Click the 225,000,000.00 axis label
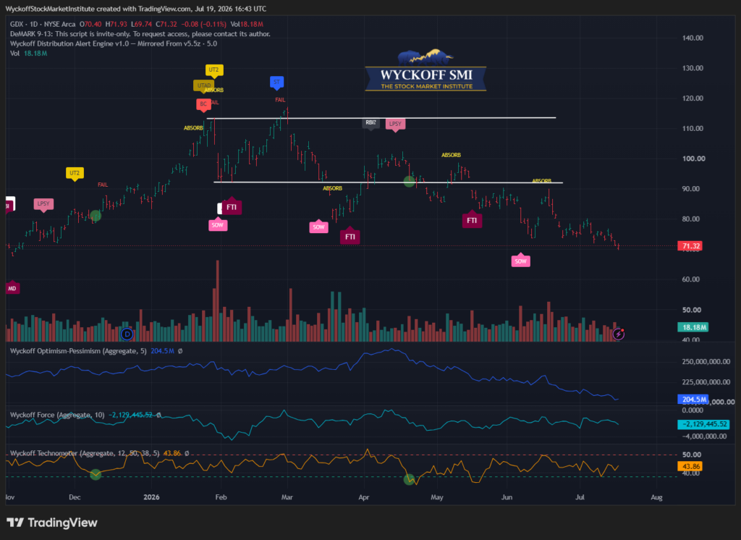This screenshot has width=741, height=540. tap(706, 381)
